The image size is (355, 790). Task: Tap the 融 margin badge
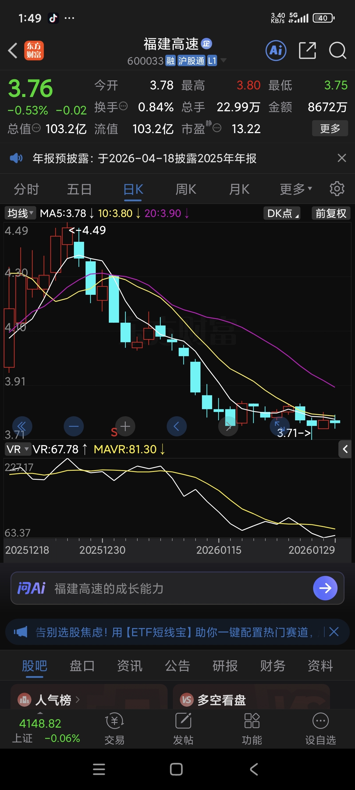[x=170, y=61]
